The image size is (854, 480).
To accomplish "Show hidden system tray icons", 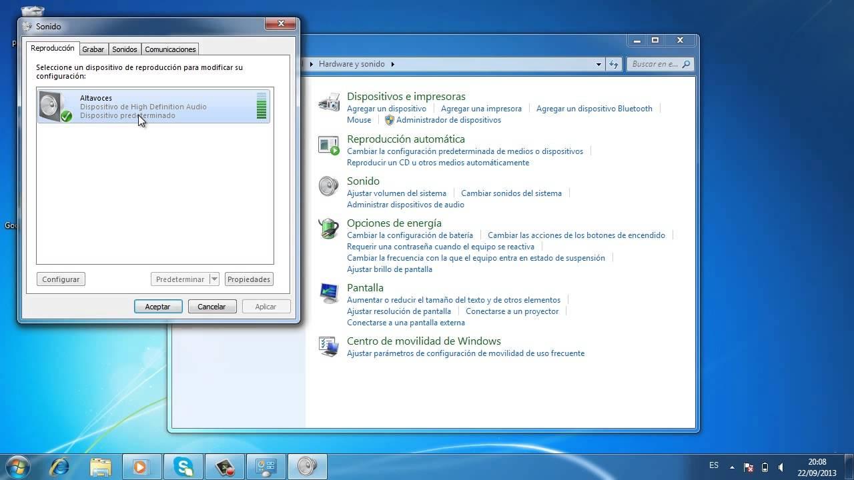I will click(732, 467).
